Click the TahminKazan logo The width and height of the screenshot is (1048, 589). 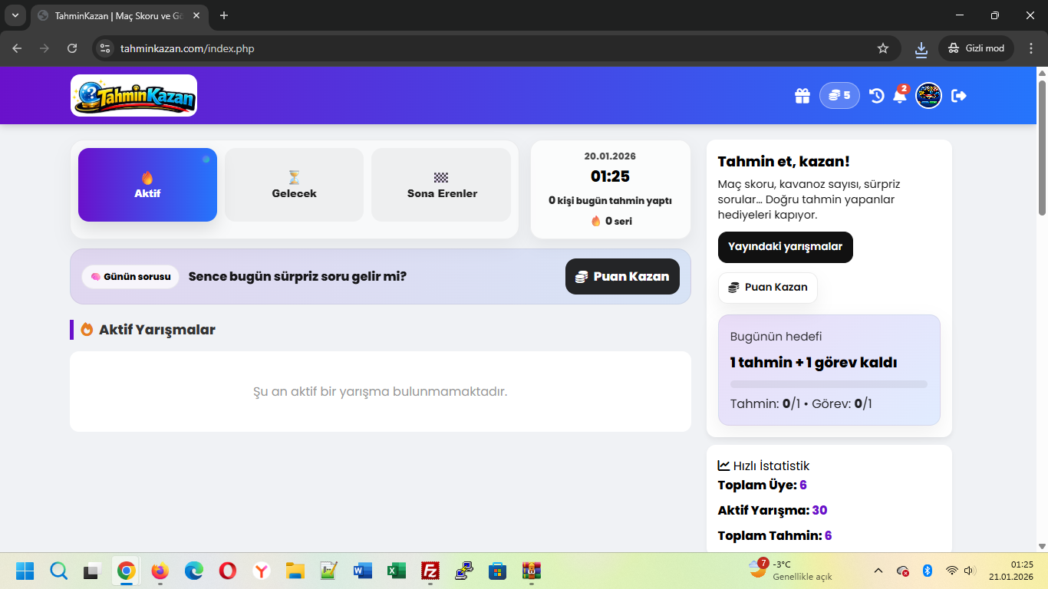coord(134,96)
